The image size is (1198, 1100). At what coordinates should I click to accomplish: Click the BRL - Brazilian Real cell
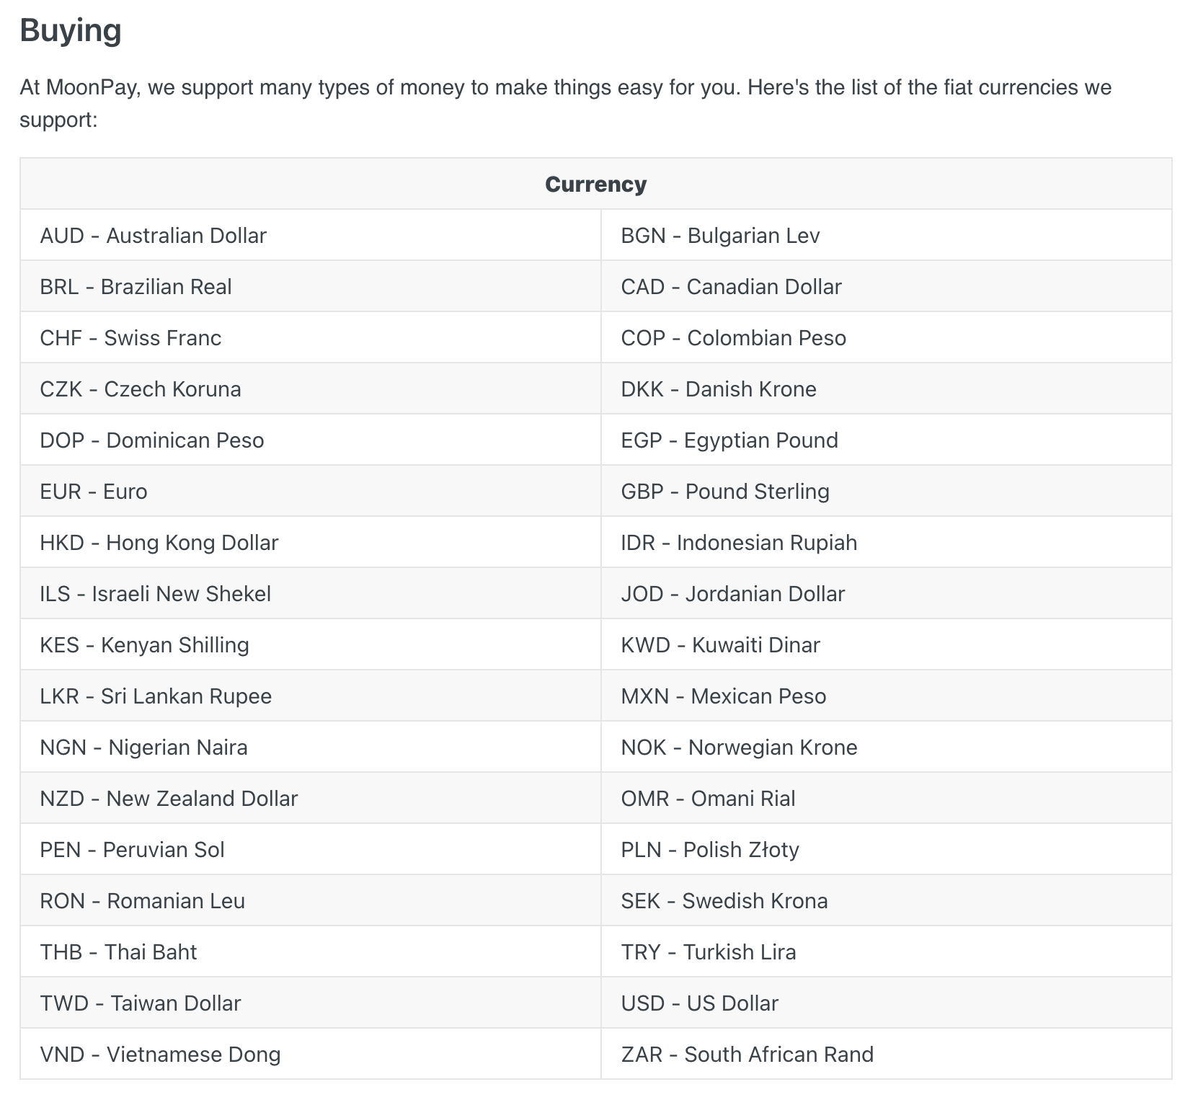pos(310,286)
